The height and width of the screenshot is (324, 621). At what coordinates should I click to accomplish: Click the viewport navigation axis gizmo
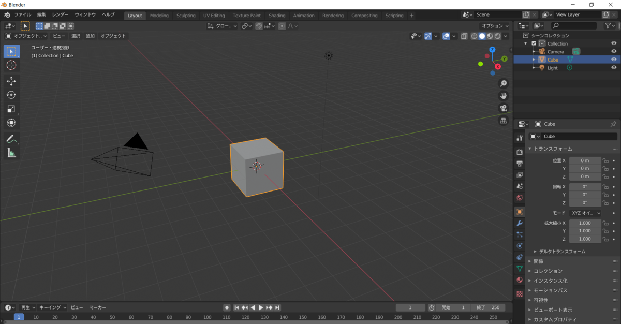(x=493, y=61)
